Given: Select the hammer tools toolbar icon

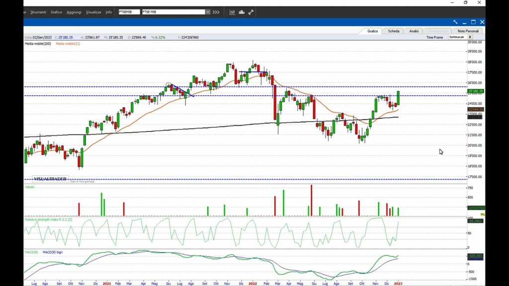Looking at the screenshot, I should tap(251, 12).
